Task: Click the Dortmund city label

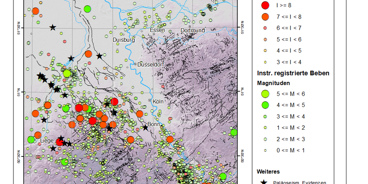Action: tap(193, 30)
